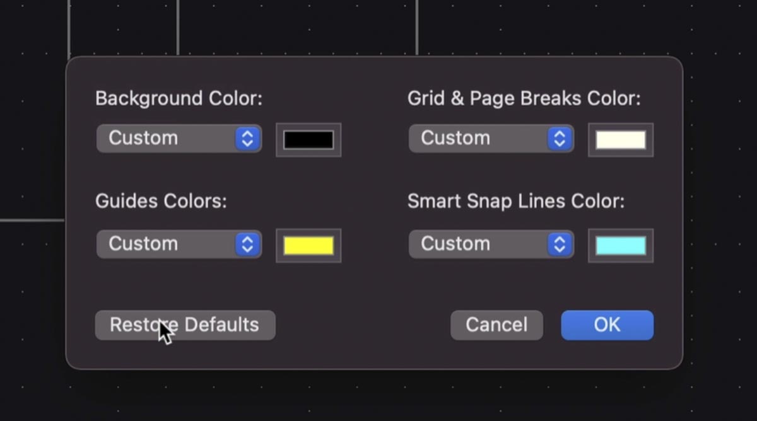Click the "Guides Colors:" label text
Viewport: 757px width, 421px height.
tap(161, 201)
